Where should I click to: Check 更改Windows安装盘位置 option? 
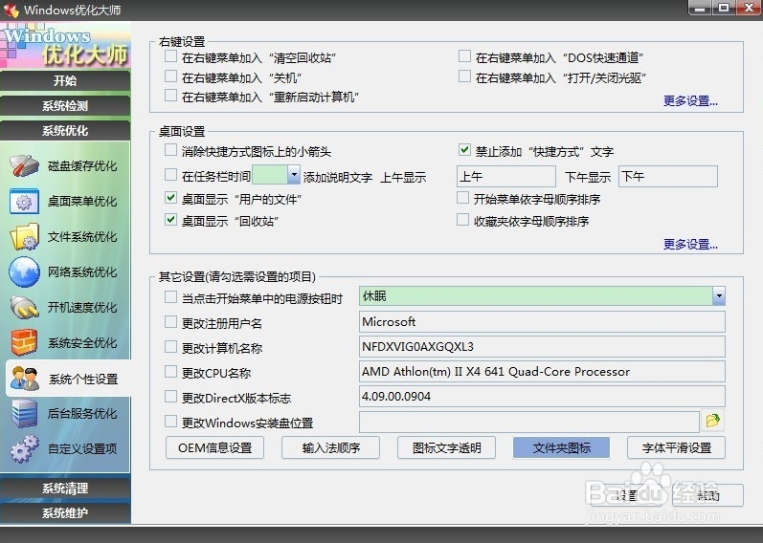click(170, 422)
